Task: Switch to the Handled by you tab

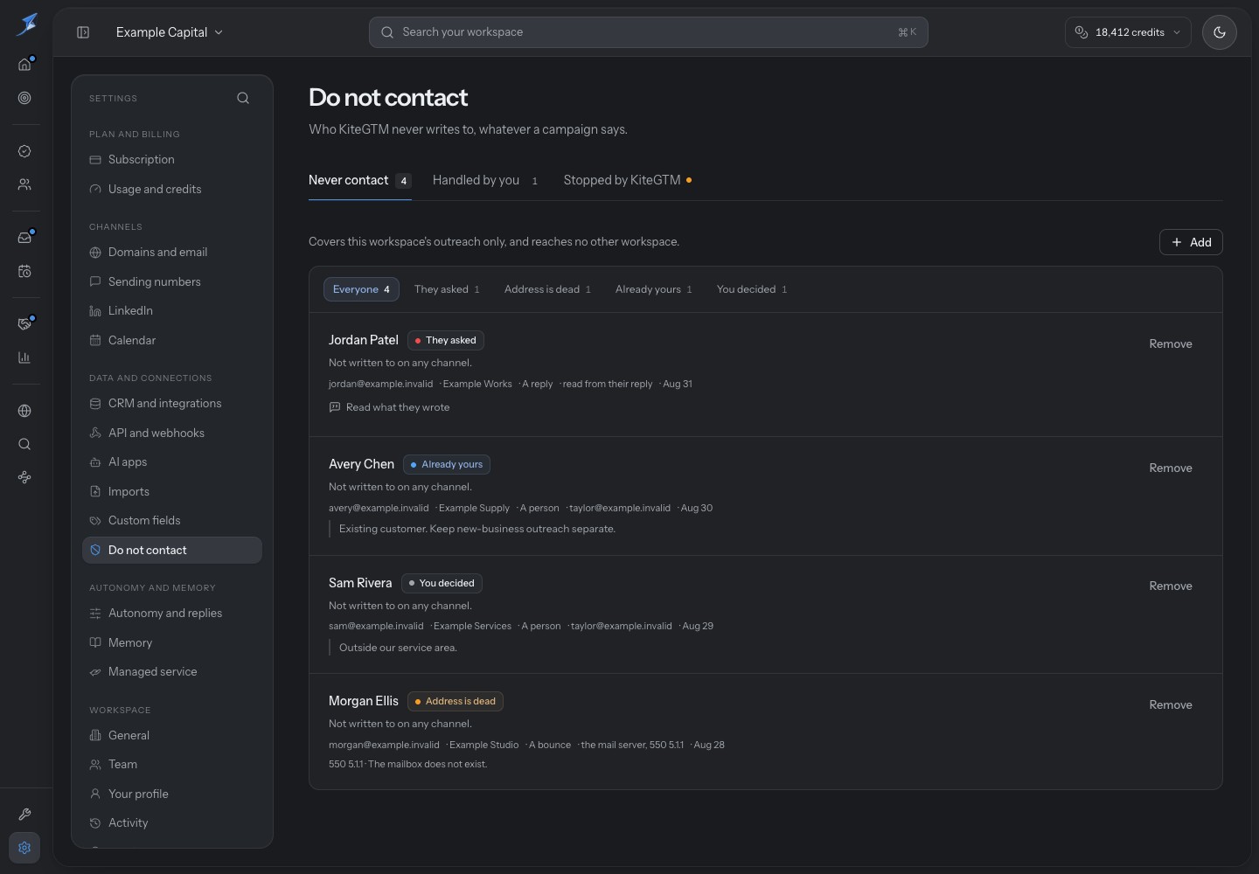Action: coord(486,180)
